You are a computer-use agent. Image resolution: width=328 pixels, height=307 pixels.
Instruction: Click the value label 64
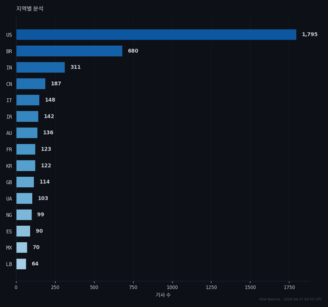[35, 264]
